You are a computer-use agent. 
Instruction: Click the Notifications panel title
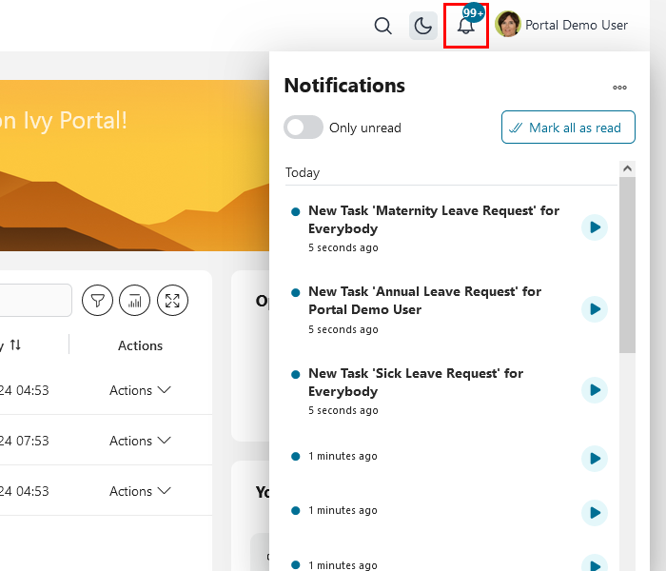pos(344,86)
